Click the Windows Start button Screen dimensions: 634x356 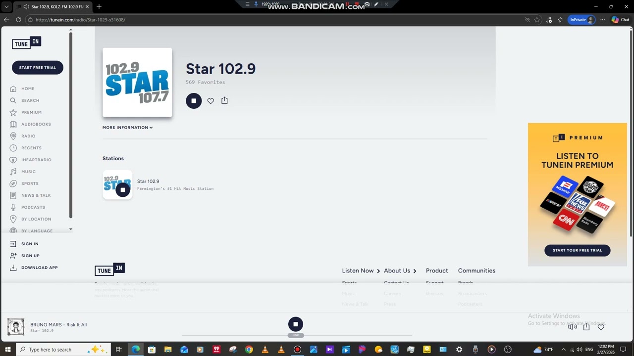click(x=7, y=350)
